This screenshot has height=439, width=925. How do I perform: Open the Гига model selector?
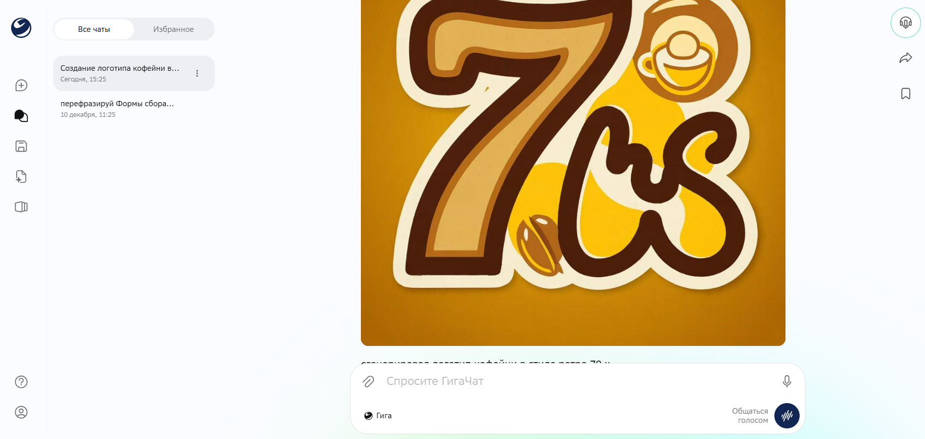(x=378, y=416)
